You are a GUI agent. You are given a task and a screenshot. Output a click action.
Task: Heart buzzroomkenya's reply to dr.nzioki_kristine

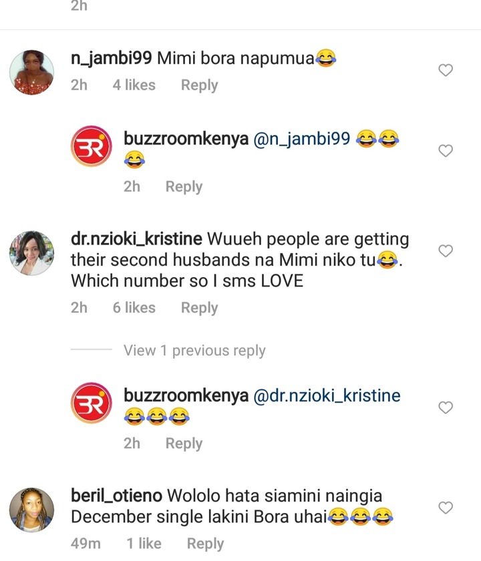[x=446, y=407]
